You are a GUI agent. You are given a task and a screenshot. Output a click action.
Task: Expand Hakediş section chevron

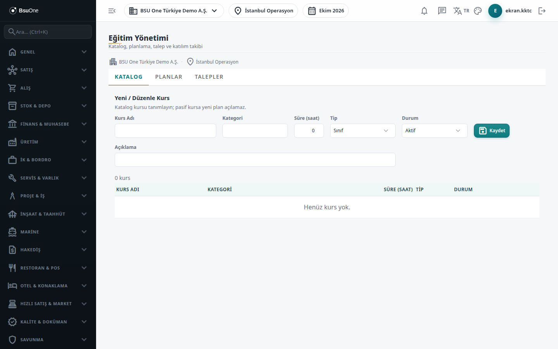[84, 250]
